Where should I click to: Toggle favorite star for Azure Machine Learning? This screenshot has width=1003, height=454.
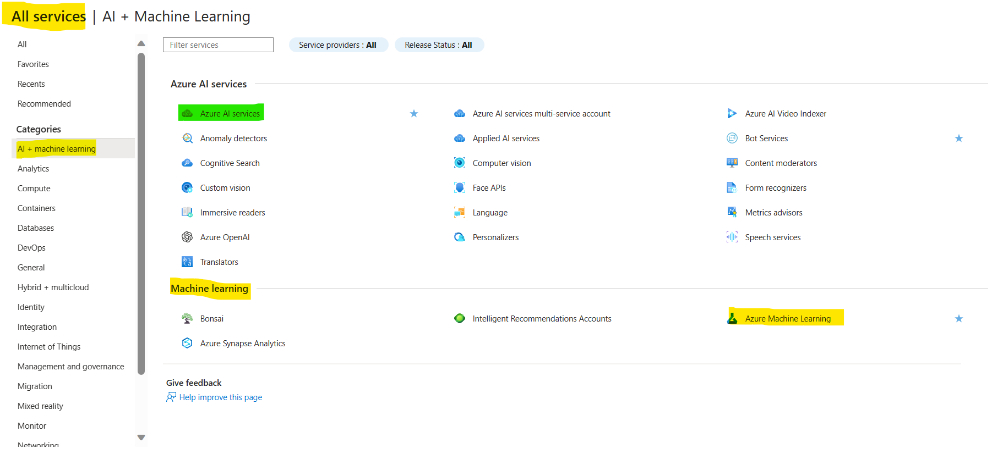(x=959, y=319)
